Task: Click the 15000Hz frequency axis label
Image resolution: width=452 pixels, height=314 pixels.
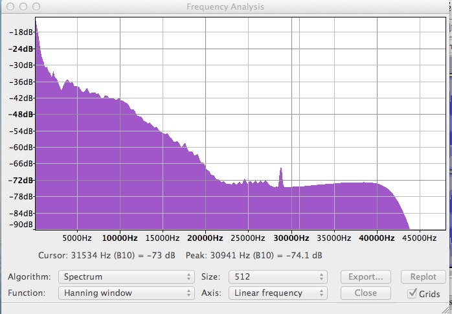Action: pyautogui.click(x=163, y=238)
